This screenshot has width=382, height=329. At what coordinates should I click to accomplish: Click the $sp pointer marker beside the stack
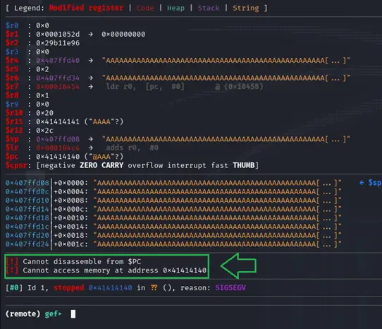point(370,183)
